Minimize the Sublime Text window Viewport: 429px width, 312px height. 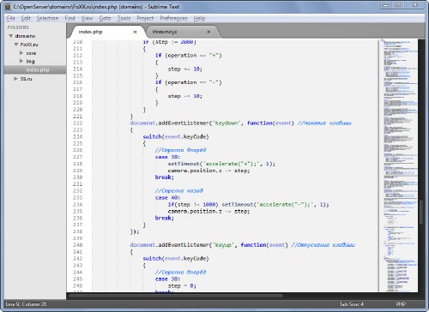(386, 5)
